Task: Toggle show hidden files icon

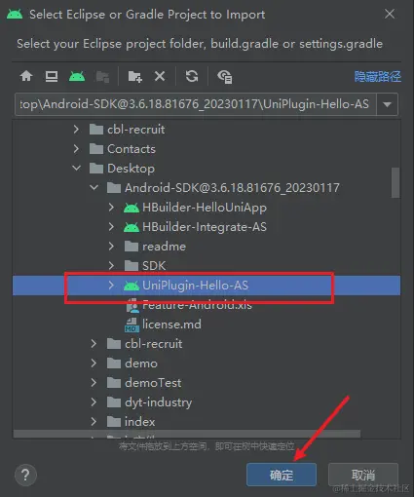Action: point(225,77)
